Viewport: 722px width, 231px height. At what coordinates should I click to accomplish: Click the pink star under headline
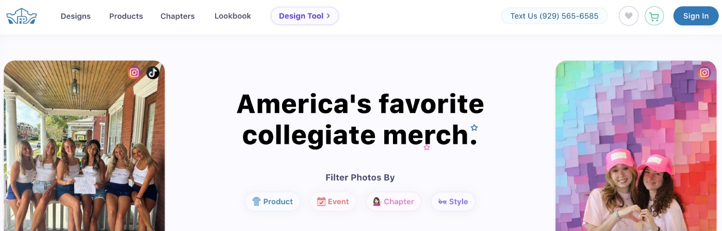pyautogui.click(x=426, y=147)
